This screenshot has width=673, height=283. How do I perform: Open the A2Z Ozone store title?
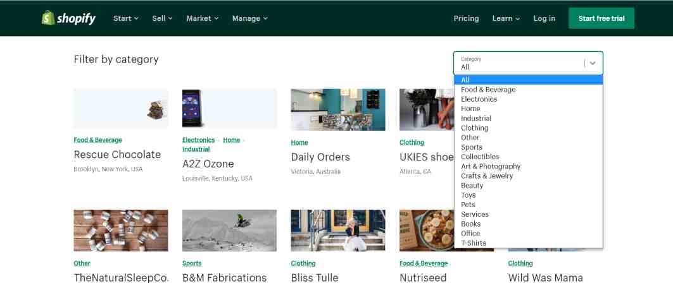pos(208,164)
